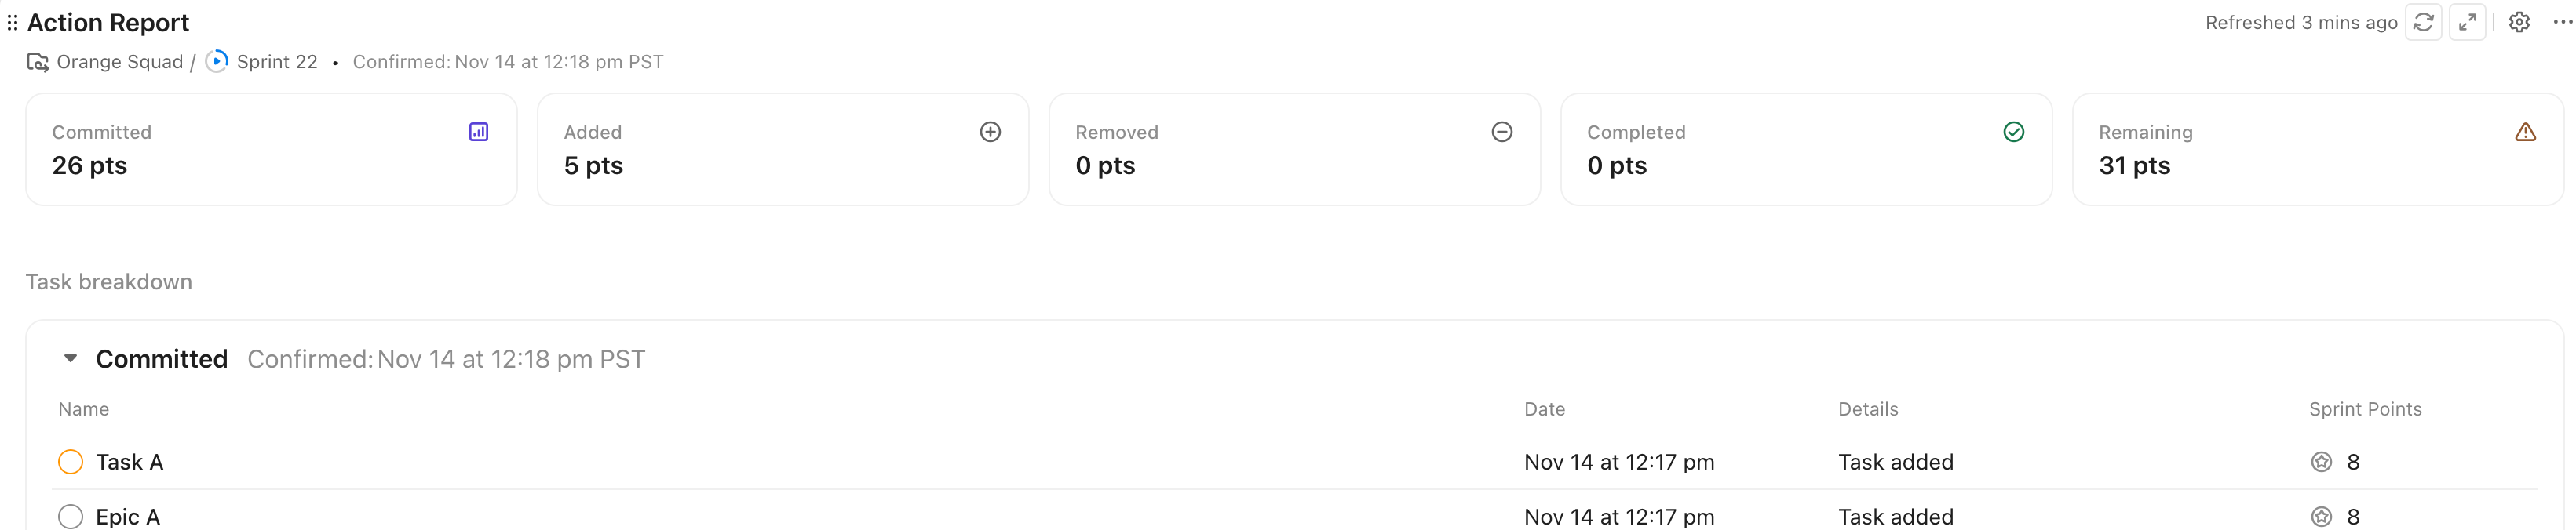Click the Sprint Points column header
Viewport: 2576px width, 530px height.
(x=2365, y=409)
